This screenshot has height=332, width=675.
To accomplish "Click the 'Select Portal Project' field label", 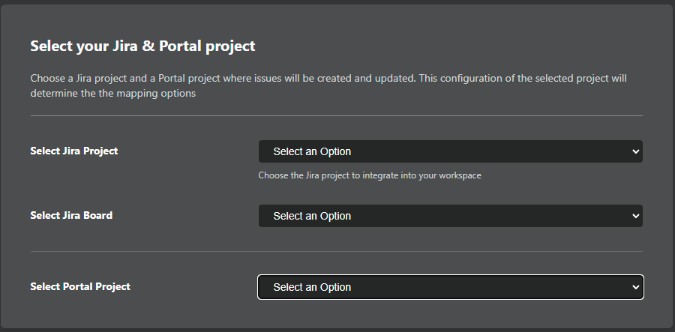I will pyautogui.click(x=80, y=286).
